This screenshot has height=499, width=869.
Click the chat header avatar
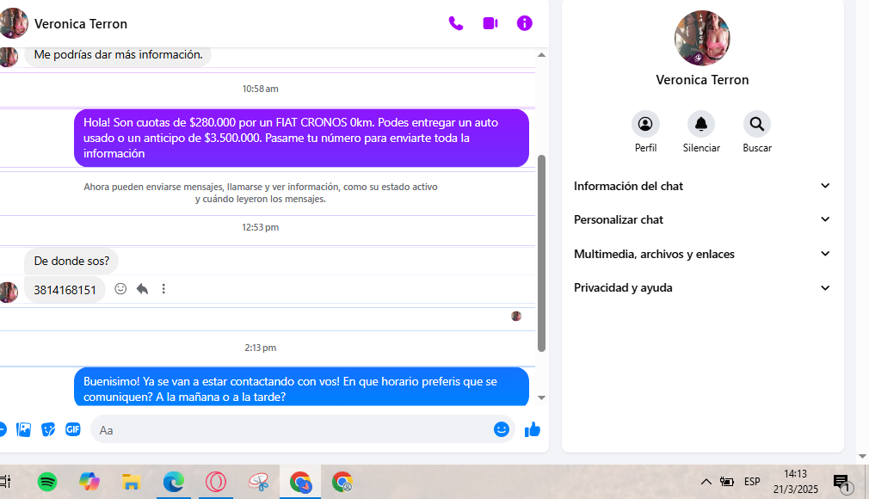coord(13,23)
